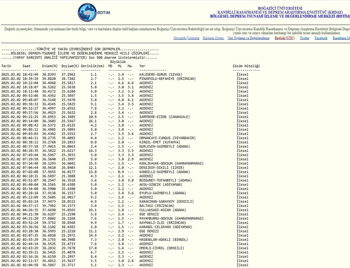Open the Twitter link
350x268 pixels.
click(x=304, y=38)
